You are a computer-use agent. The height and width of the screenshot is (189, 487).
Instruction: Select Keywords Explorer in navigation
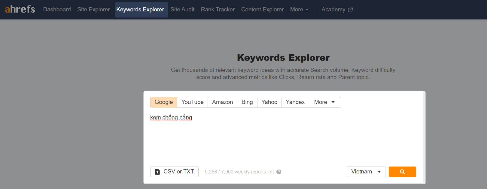click(142, 10)
